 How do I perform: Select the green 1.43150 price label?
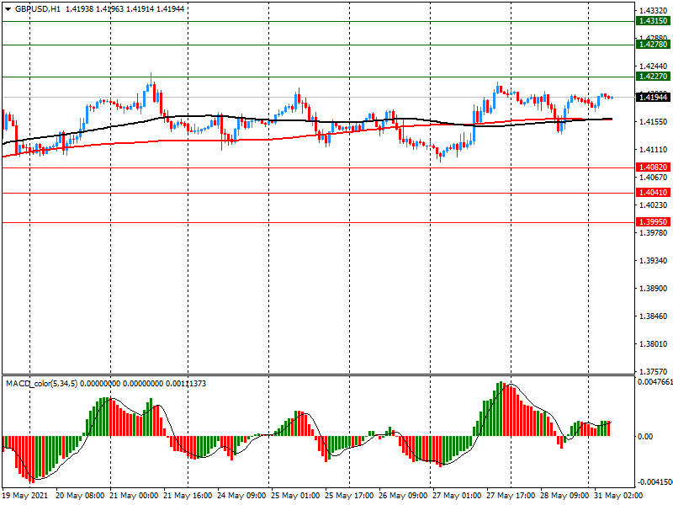652,20
